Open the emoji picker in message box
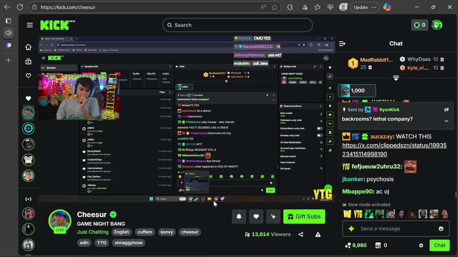This screenshot has width=458, height=257. pos(441,228)
